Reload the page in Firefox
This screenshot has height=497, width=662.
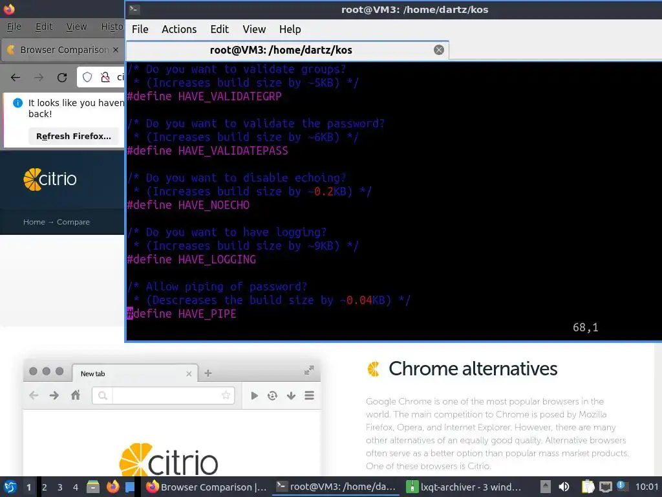pos(62,78)
